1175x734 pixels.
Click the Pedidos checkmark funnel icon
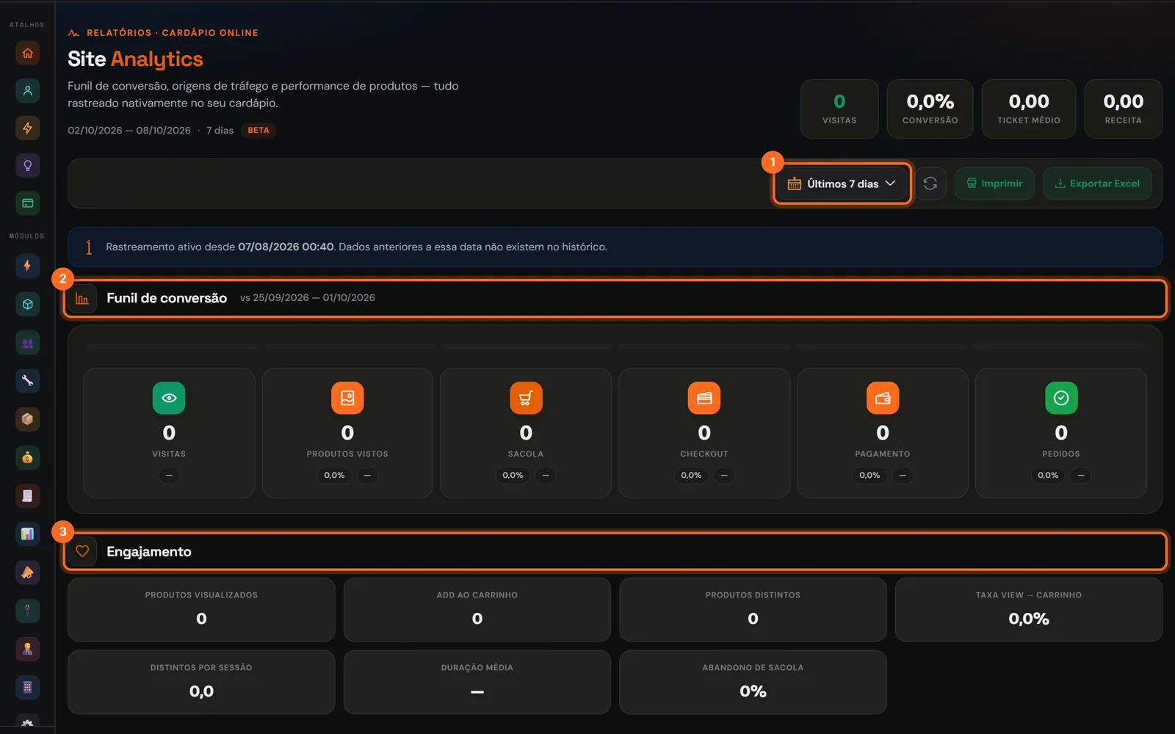point(1061,398)
